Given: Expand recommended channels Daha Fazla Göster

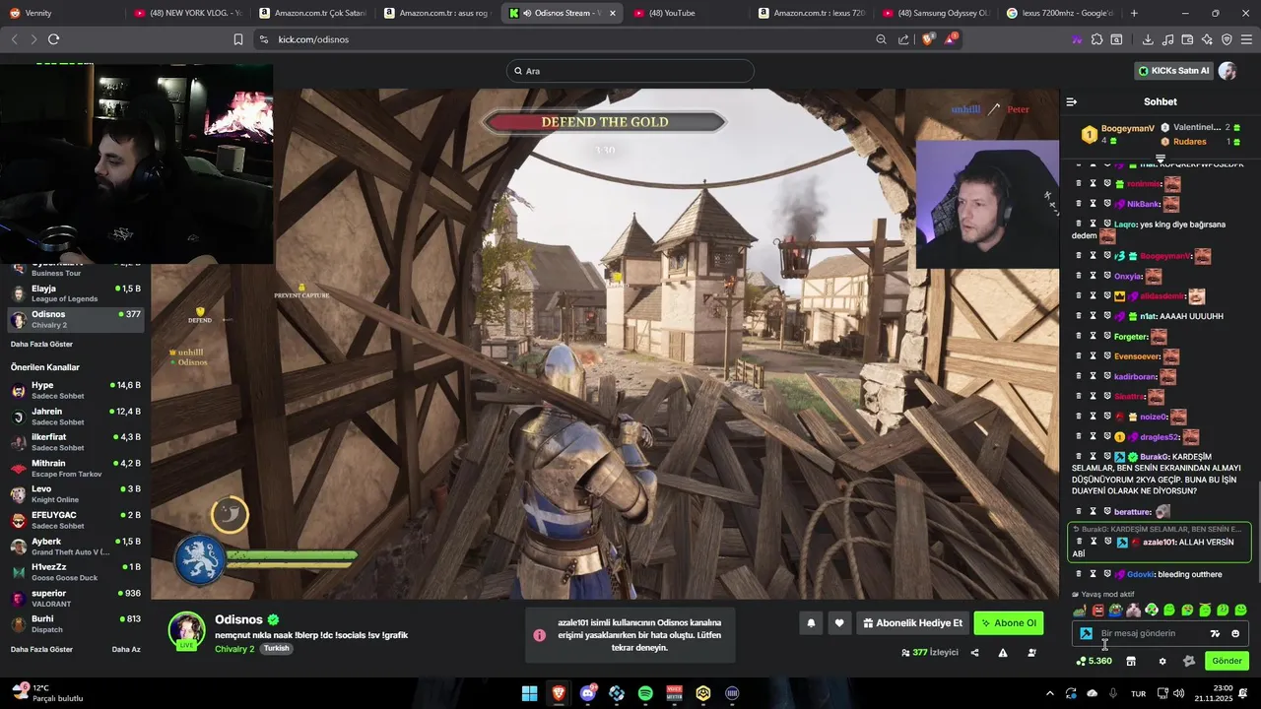Looking at the screenshot, I should click(x=41, y=650).
